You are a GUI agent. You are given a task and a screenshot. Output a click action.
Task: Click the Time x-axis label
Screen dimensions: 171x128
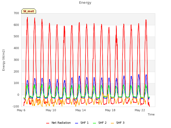point(151,114)
